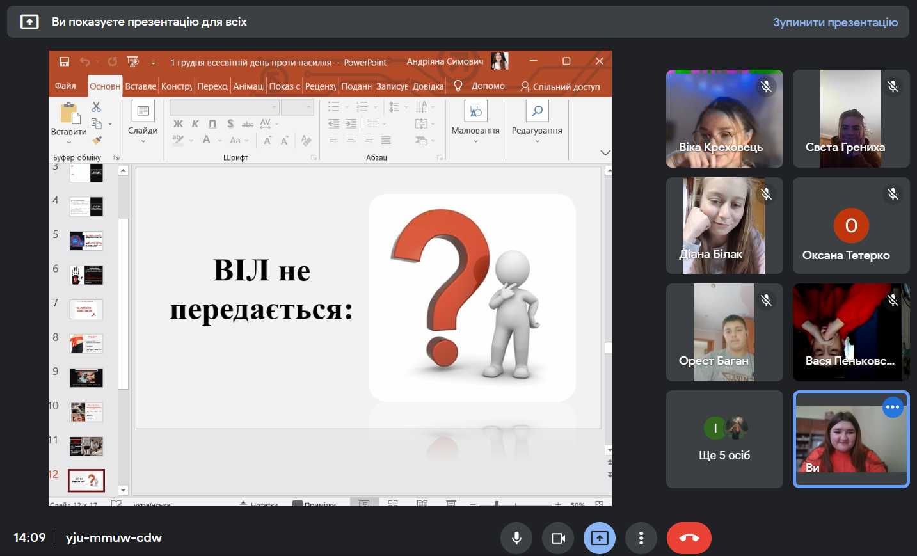Collapse the ribbon using the chevron arrow
Screen dimensions: 917x556
[605, 153]
